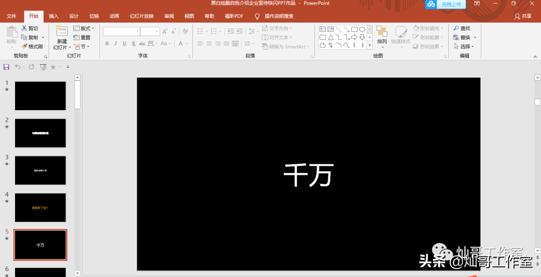Open the Select (选择) dropdown
The height and width of the screenshot is (277, 541).
point(464,46)
